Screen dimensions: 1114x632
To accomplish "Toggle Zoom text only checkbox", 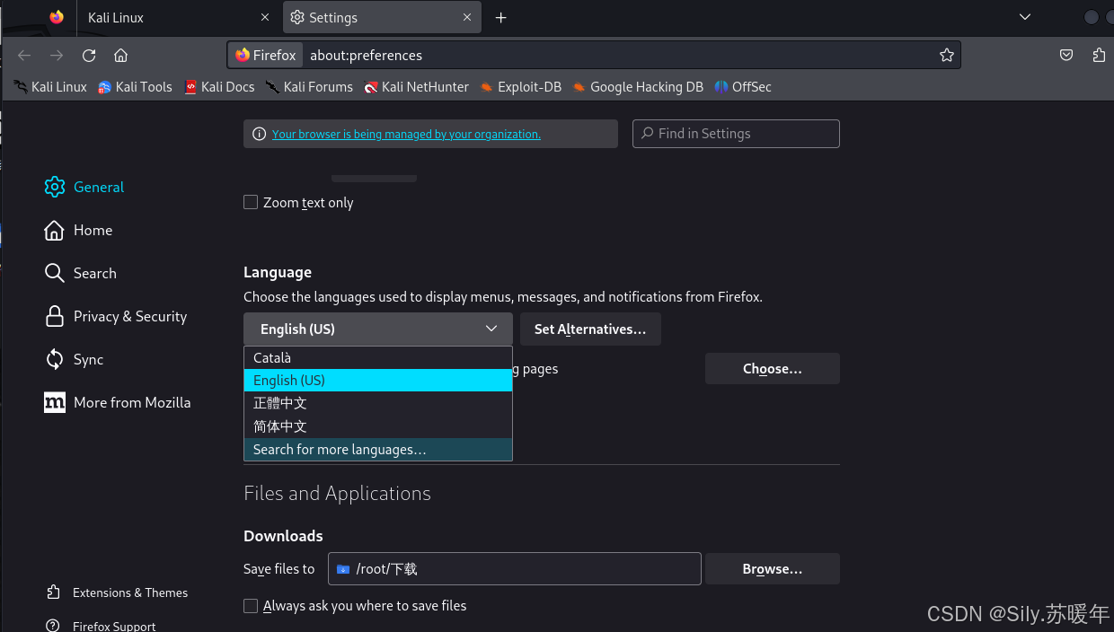I will tap(251, 203).
